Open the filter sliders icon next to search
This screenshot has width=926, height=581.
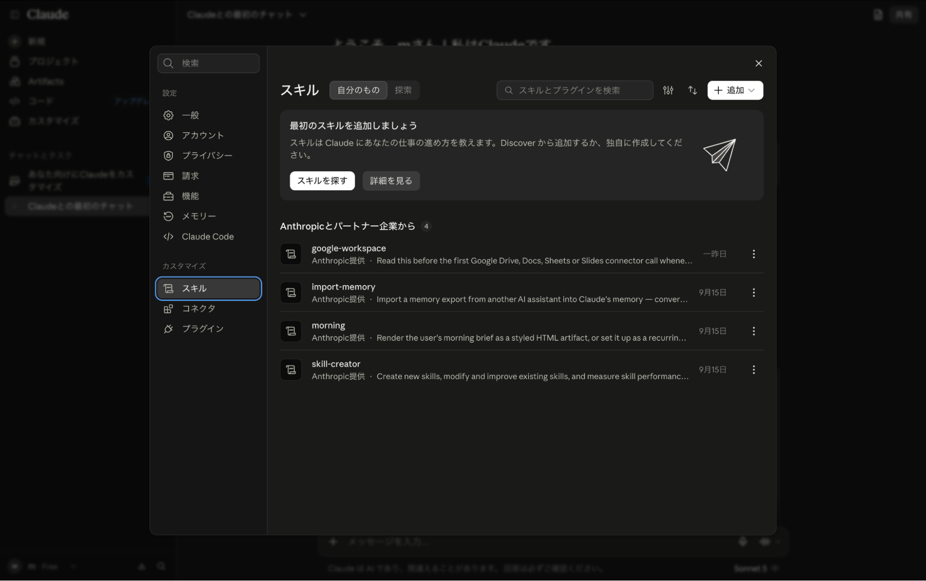pyautogui.click(x=668, y=90)
